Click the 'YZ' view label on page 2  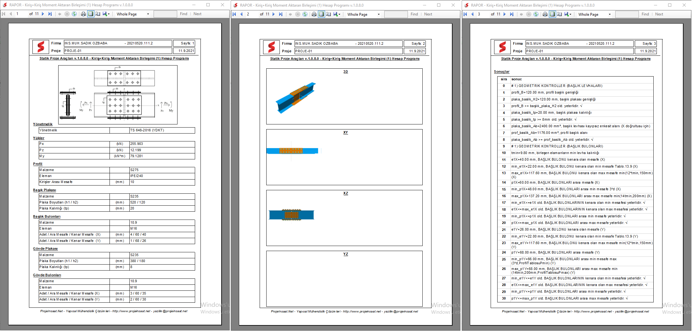(x=346, y=254)
